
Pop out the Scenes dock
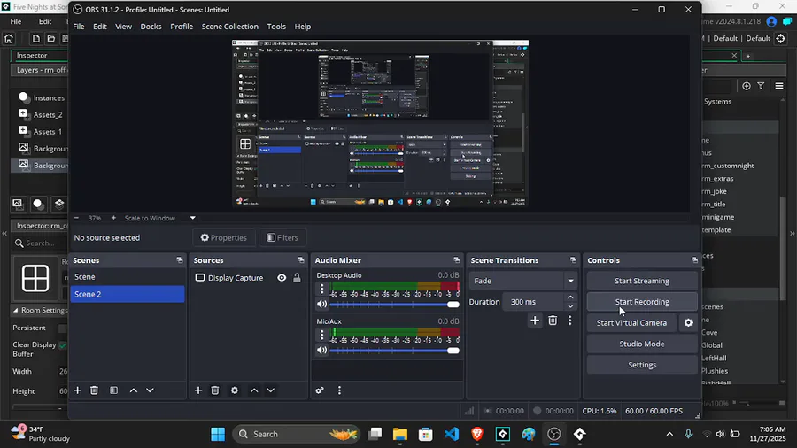tap(180, 260)
